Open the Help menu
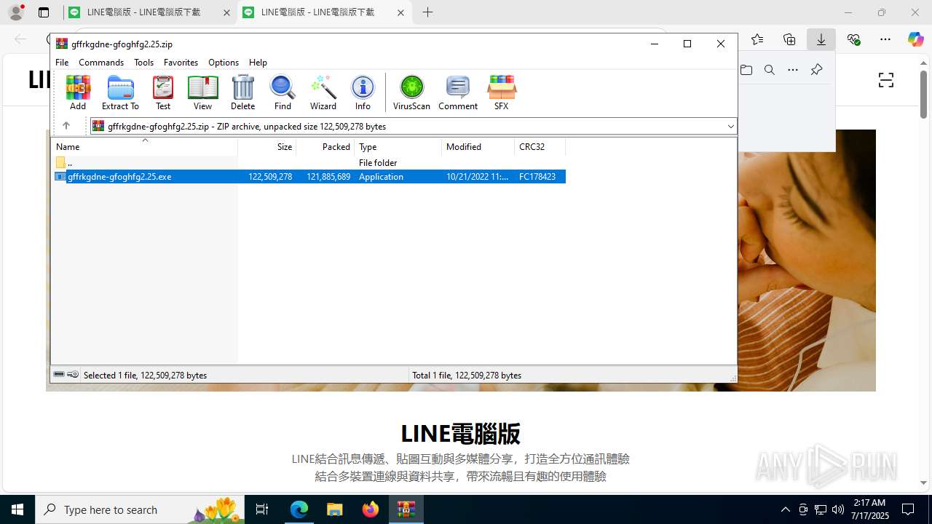932x524 pixels. pos(258,63)
